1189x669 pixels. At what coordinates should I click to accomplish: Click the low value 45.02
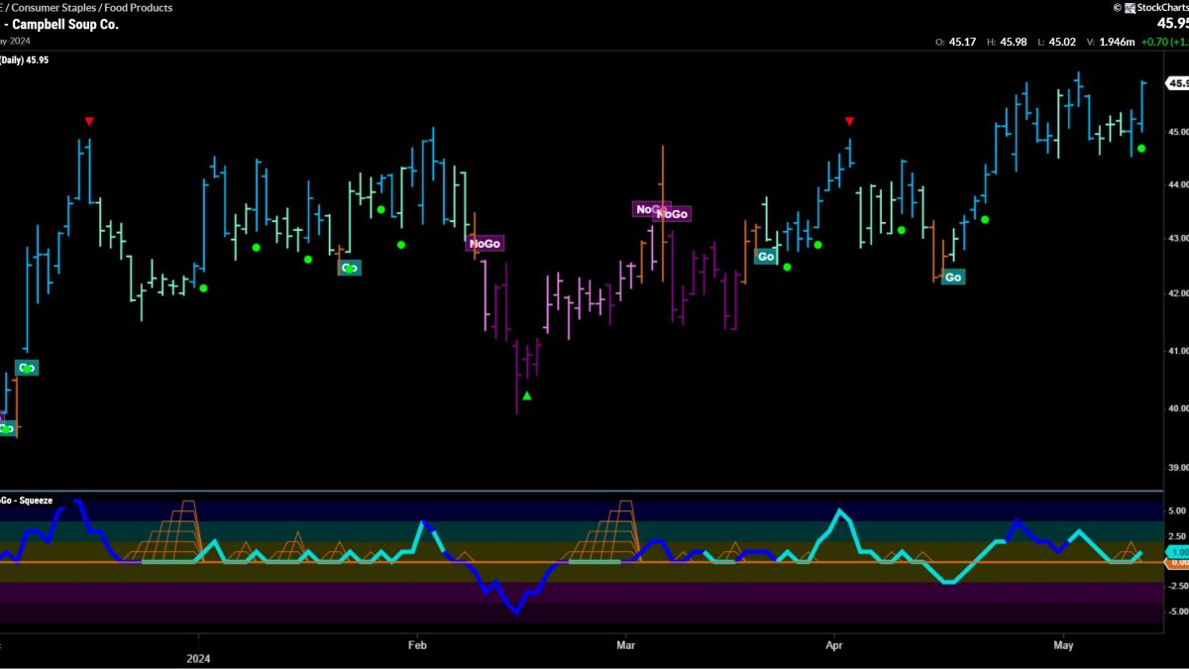tap(1062, 42)
